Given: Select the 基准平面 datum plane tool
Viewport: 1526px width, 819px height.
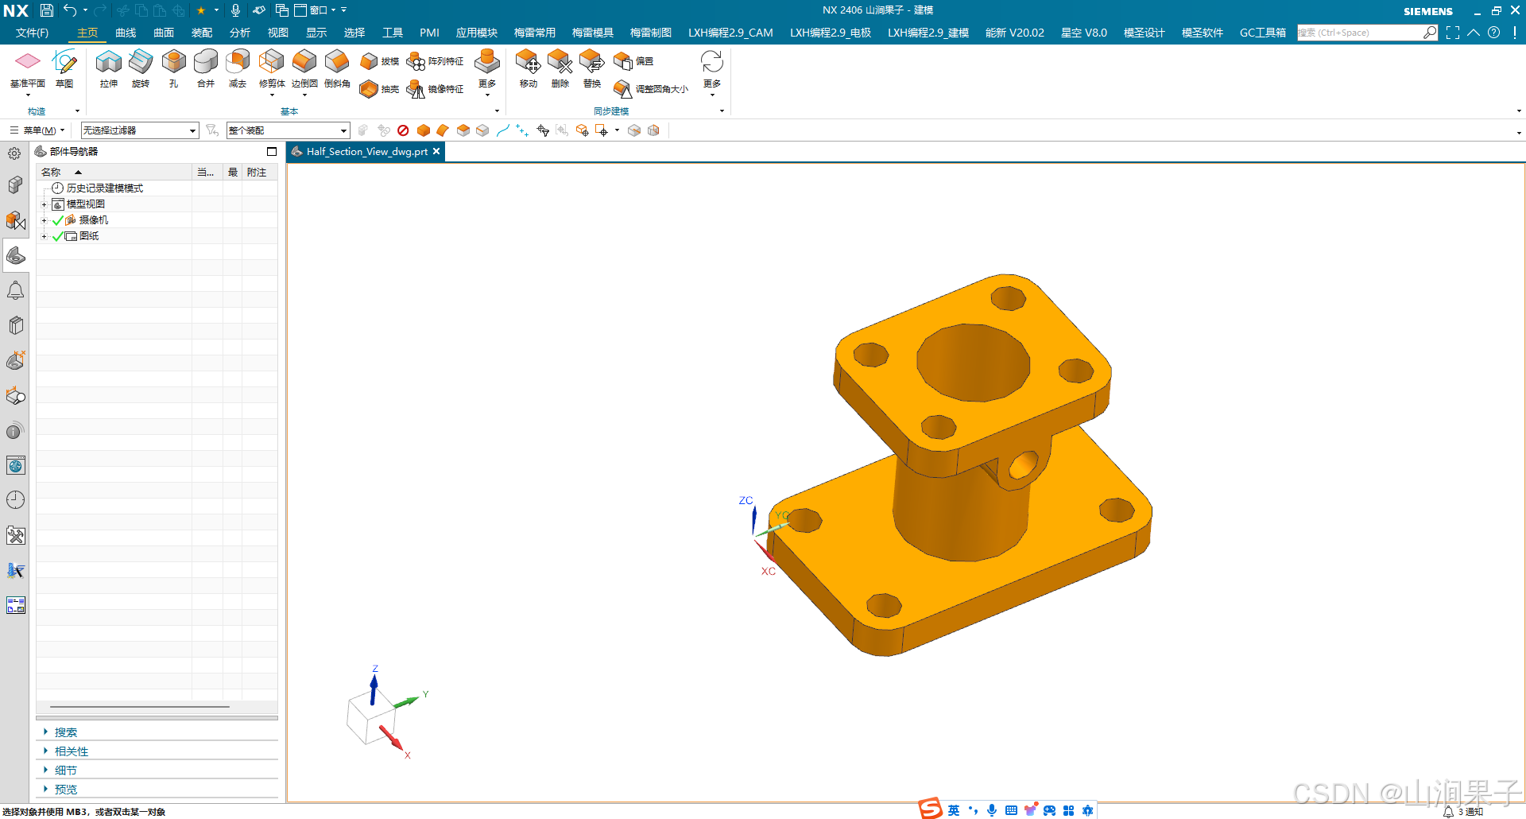Looking at the screenshot, I should click(27, 68).
